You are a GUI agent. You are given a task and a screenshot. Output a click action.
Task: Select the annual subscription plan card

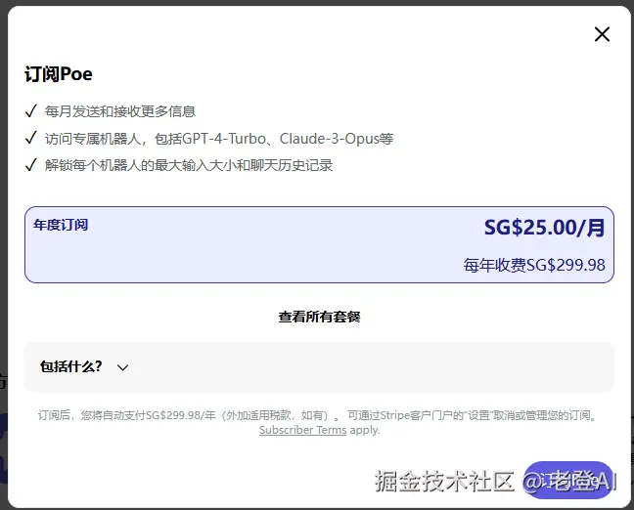[319, 244]
